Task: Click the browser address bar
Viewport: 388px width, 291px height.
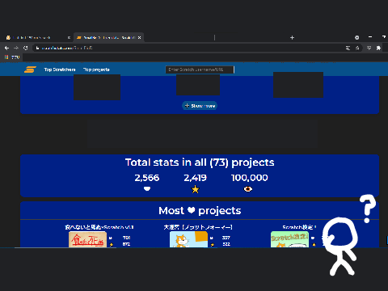Action: coord(188,48)
